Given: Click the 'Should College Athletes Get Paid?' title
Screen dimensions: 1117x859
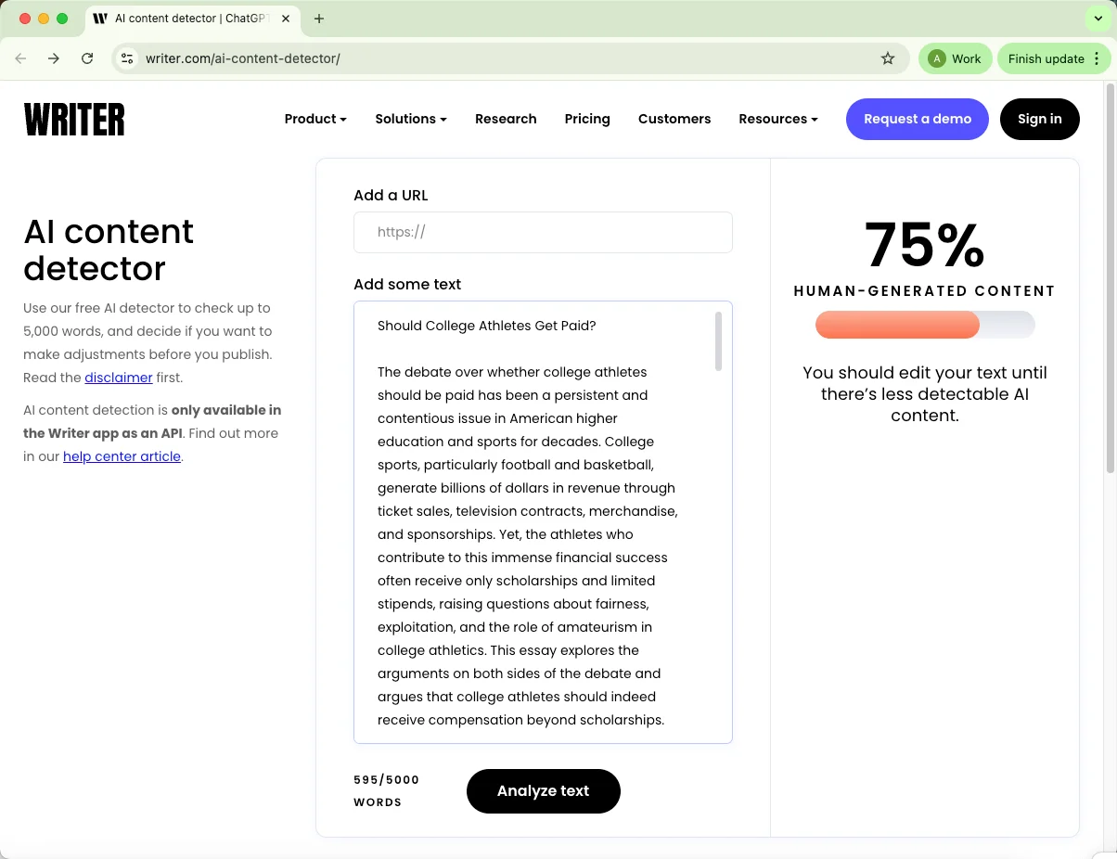Looking at the screenshot, I should (487, 326).
